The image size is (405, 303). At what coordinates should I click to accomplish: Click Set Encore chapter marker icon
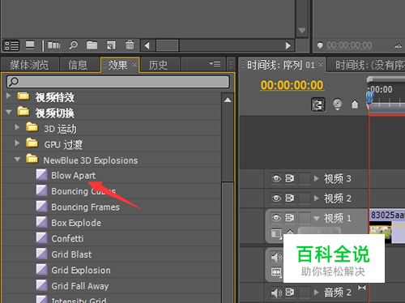337,105
